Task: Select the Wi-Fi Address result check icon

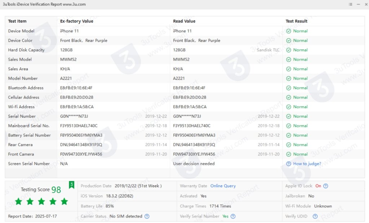Action: [x=289, y=107]
